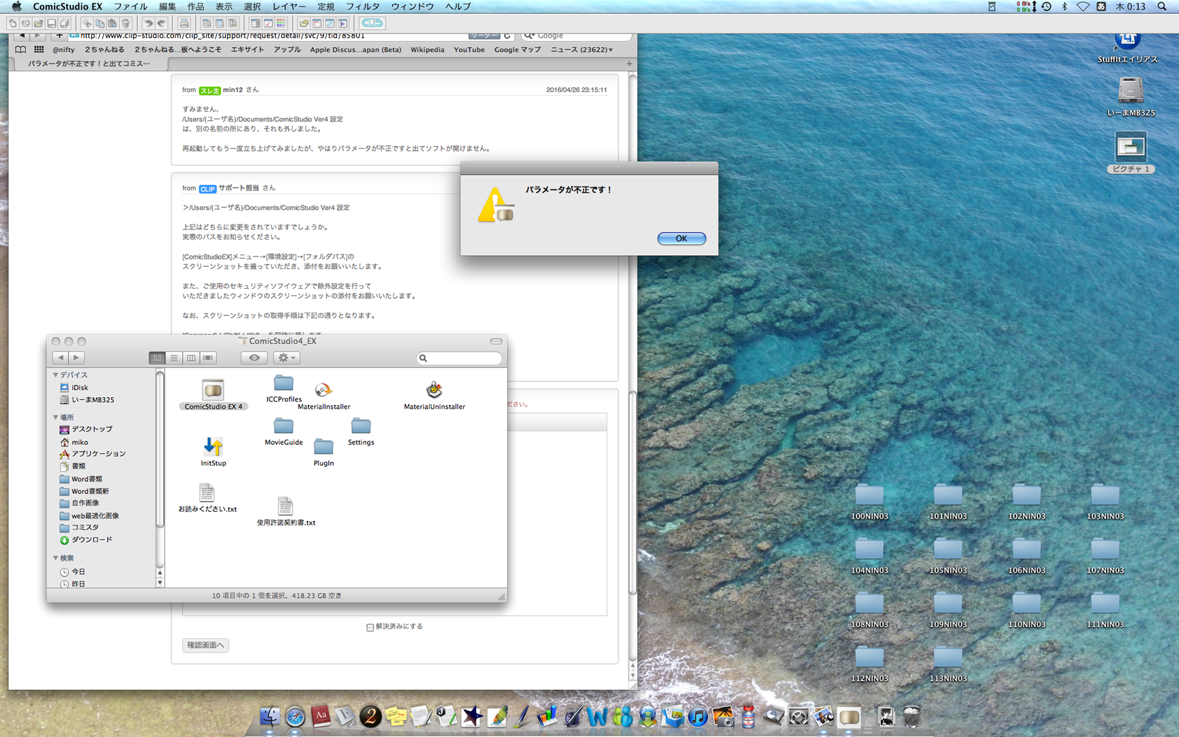The height and width of the screenshot is (737, 1179).
Task: Select the InitStup icon in Finder
Action: (x=213, y=447)
